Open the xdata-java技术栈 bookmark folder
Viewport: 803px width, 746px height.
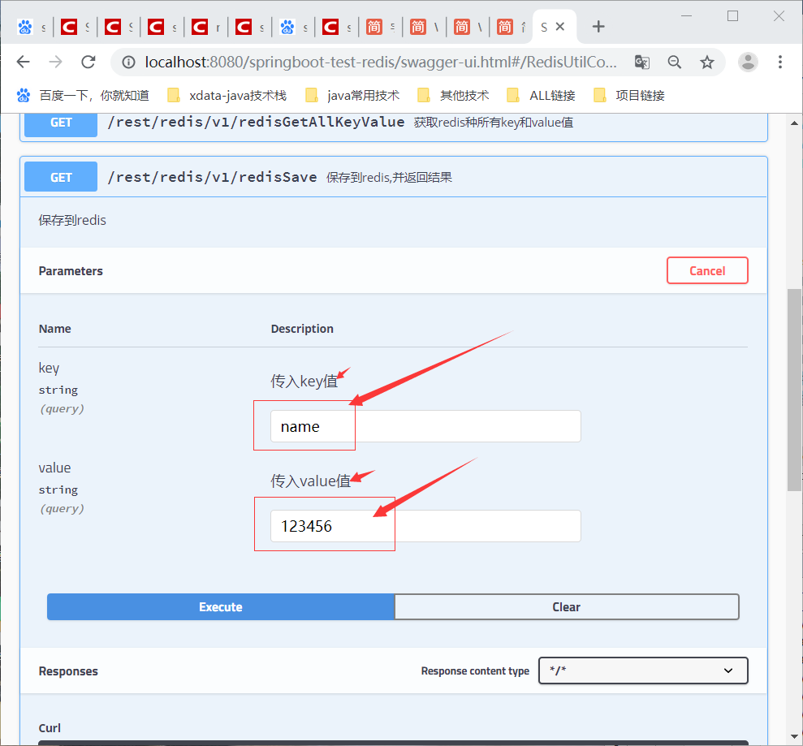tap(227, 95)
